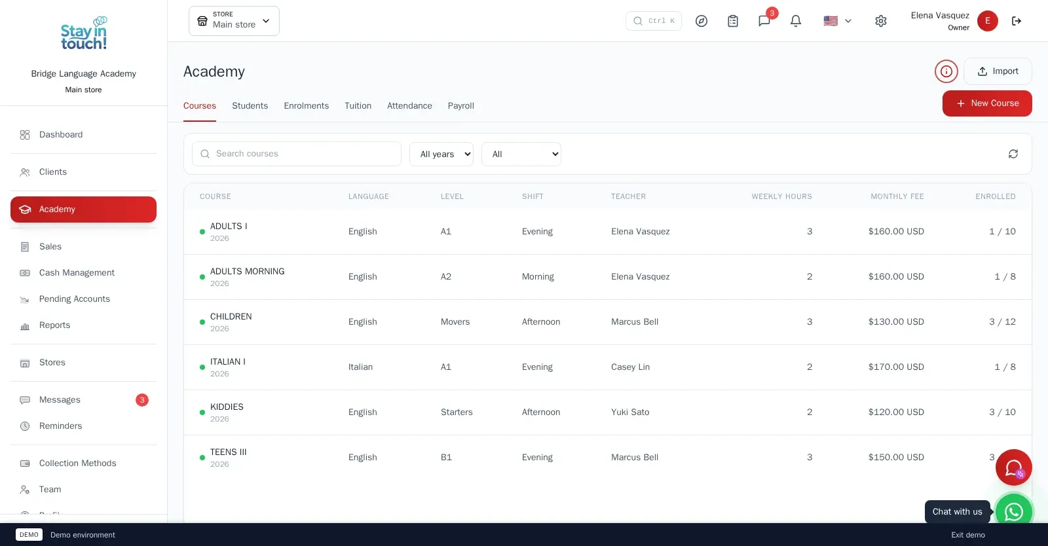Viewport: 1048px width, 546px height.
Task: Open Reminders in sidebar
Action: point(83,426)
